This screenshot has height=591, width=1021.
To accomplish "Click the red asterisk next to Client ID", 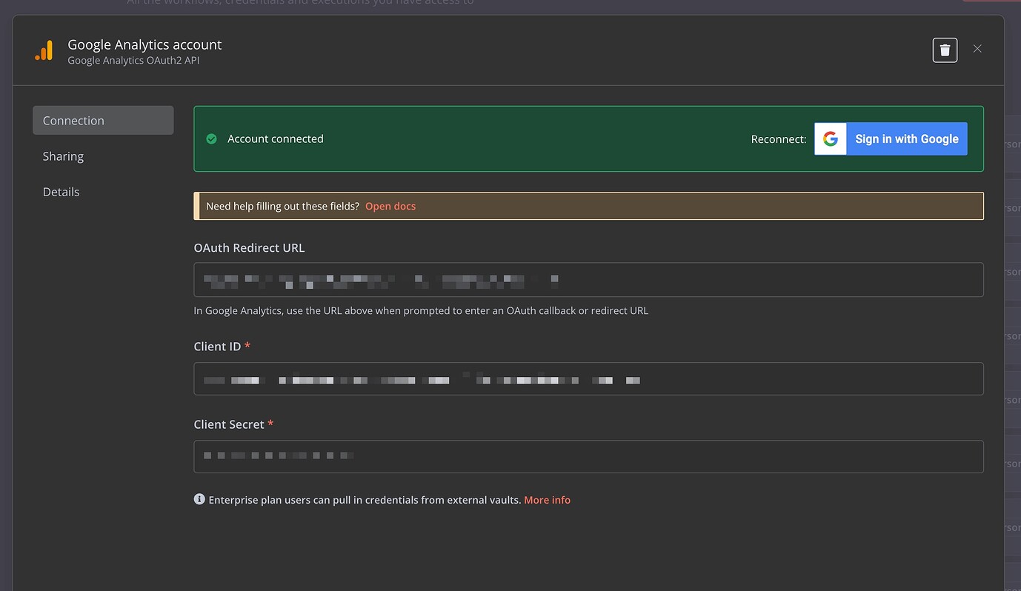I will (247, 345).
